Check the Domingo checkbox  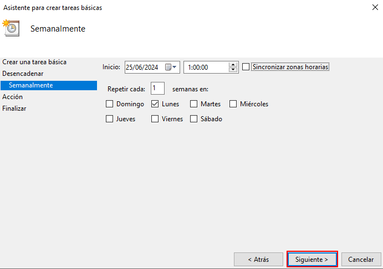tap(110, 104)
